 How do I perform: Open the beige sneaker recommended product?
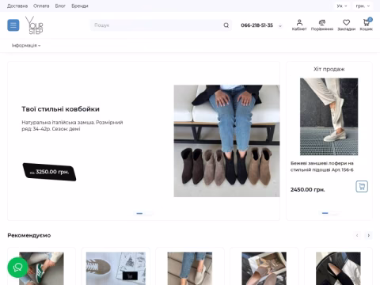click(x=116, y=268)
